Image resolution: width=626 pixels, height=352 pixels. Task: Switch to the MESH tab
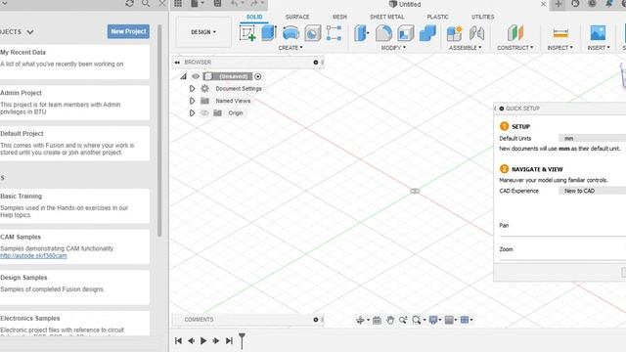pyautogui.click(x=339, y=17)
